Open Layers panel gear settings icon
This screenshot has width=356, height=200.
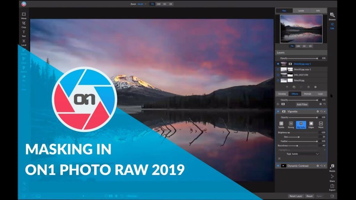click(315, 87)
